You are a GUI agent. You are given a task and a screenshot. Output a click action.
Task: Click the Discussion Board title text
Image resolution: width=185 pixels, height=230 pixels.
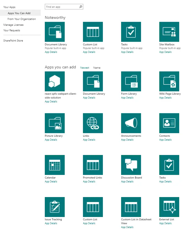click(131, 178)
